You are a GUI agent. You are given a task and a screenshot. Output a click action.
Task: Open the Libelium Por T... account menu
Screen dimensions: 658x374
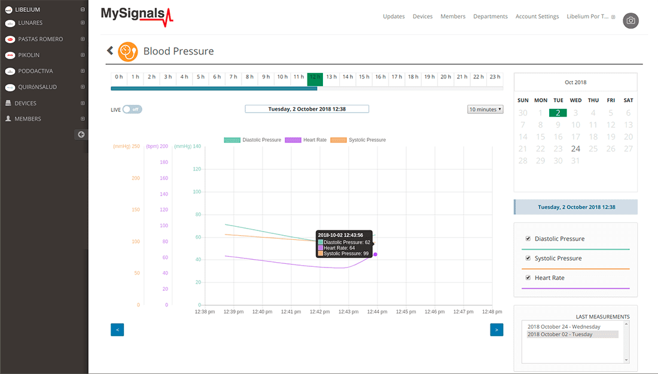pos(591,16)
